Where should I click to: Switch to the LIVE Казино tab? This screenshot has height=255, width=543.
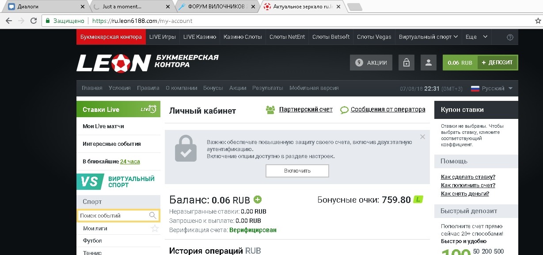(x=200, y=37)
